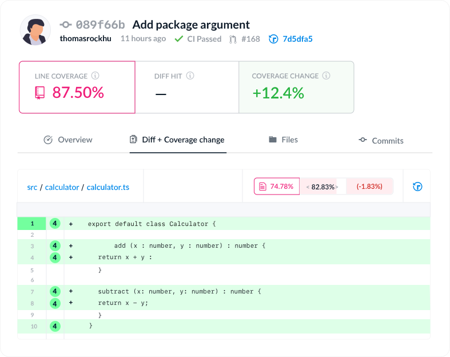Select the Line Coverage 87.50% card
Viewport: 450px width, 357px height.
(x=77, y=87)
